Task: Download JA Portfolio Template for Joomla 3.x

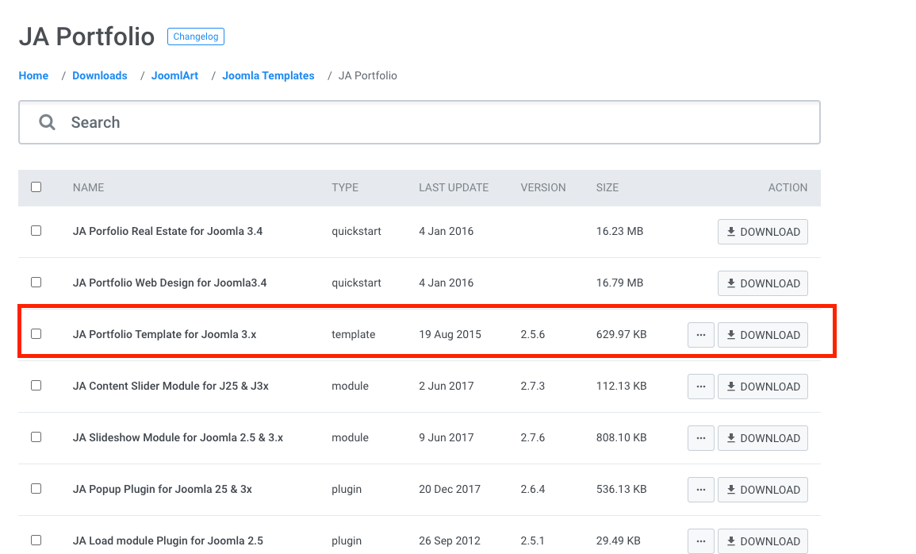Action: coord(762,335)
